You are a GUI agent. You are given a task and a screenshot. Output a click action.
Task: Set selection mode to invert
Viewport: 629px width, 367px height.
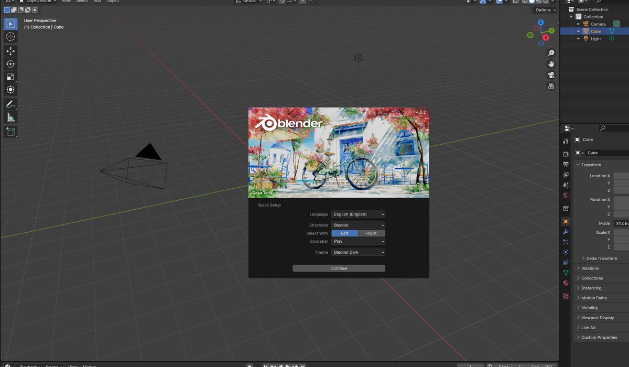[27, 10]
